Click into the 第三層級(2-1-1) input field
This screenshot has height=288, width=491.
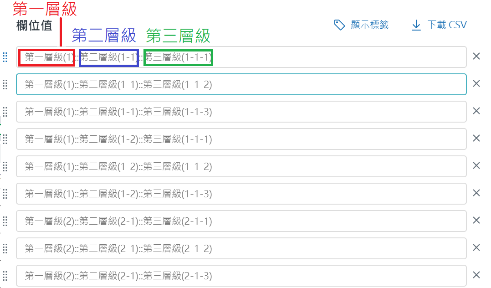pyautogui.click(x=319, y=221)
